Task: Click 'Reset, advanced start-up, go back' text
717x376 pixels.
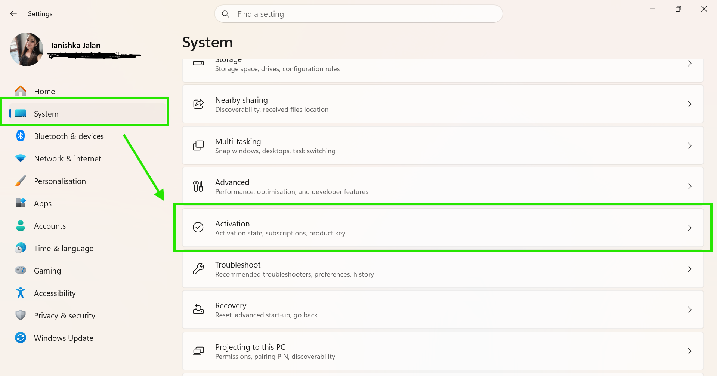Action: coord(266,315)
